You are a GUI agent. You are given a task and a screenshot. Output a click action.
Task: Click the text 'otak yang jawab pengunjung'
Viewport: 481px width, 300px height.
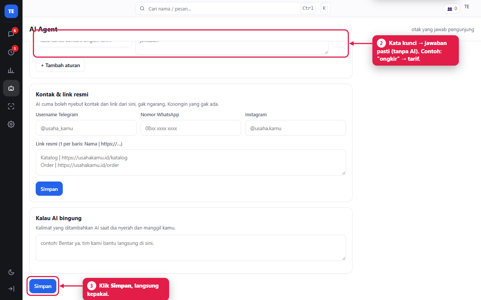point(443,29)
